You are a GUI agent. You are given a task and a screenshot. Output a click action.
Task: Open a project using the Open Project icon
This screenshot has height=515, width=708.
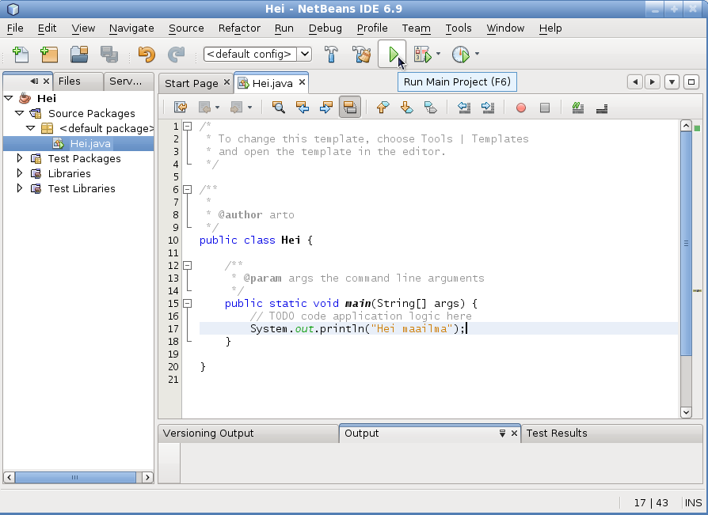pos(79,55)
